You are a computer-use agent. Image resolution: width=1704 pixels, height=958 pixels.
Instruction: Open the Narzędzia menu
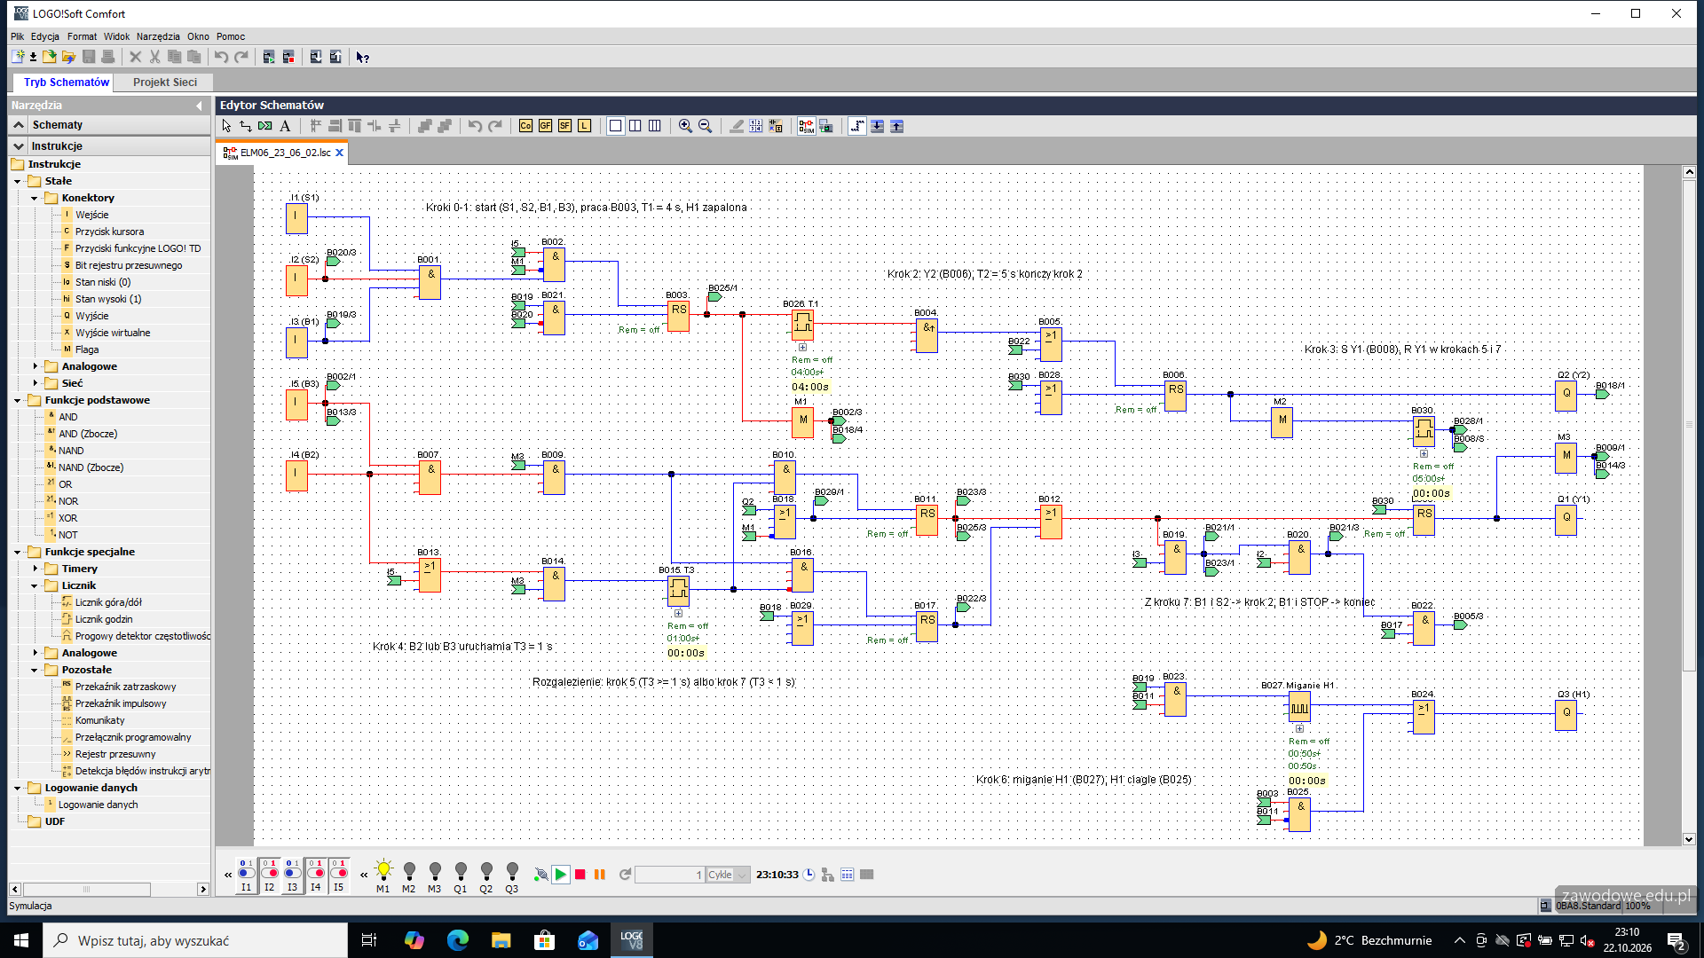click(x=158, y=36)
